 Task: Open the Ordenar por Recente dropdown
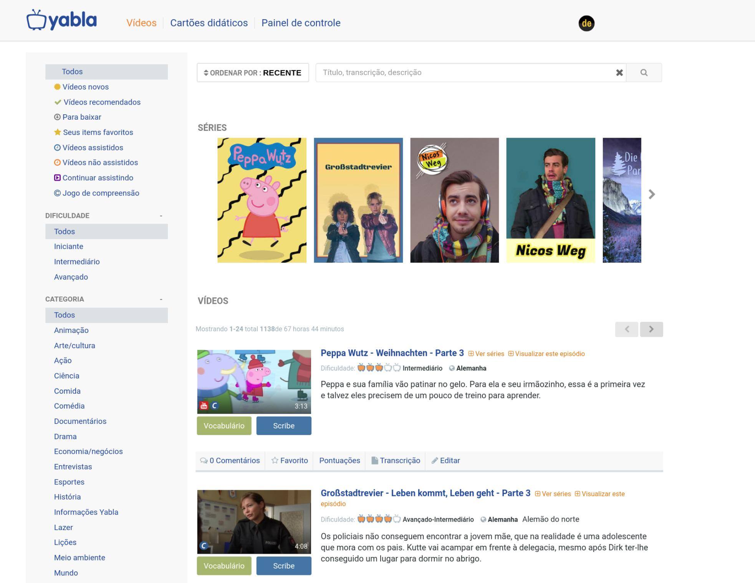pyautogui.click(x=253, y=72)
